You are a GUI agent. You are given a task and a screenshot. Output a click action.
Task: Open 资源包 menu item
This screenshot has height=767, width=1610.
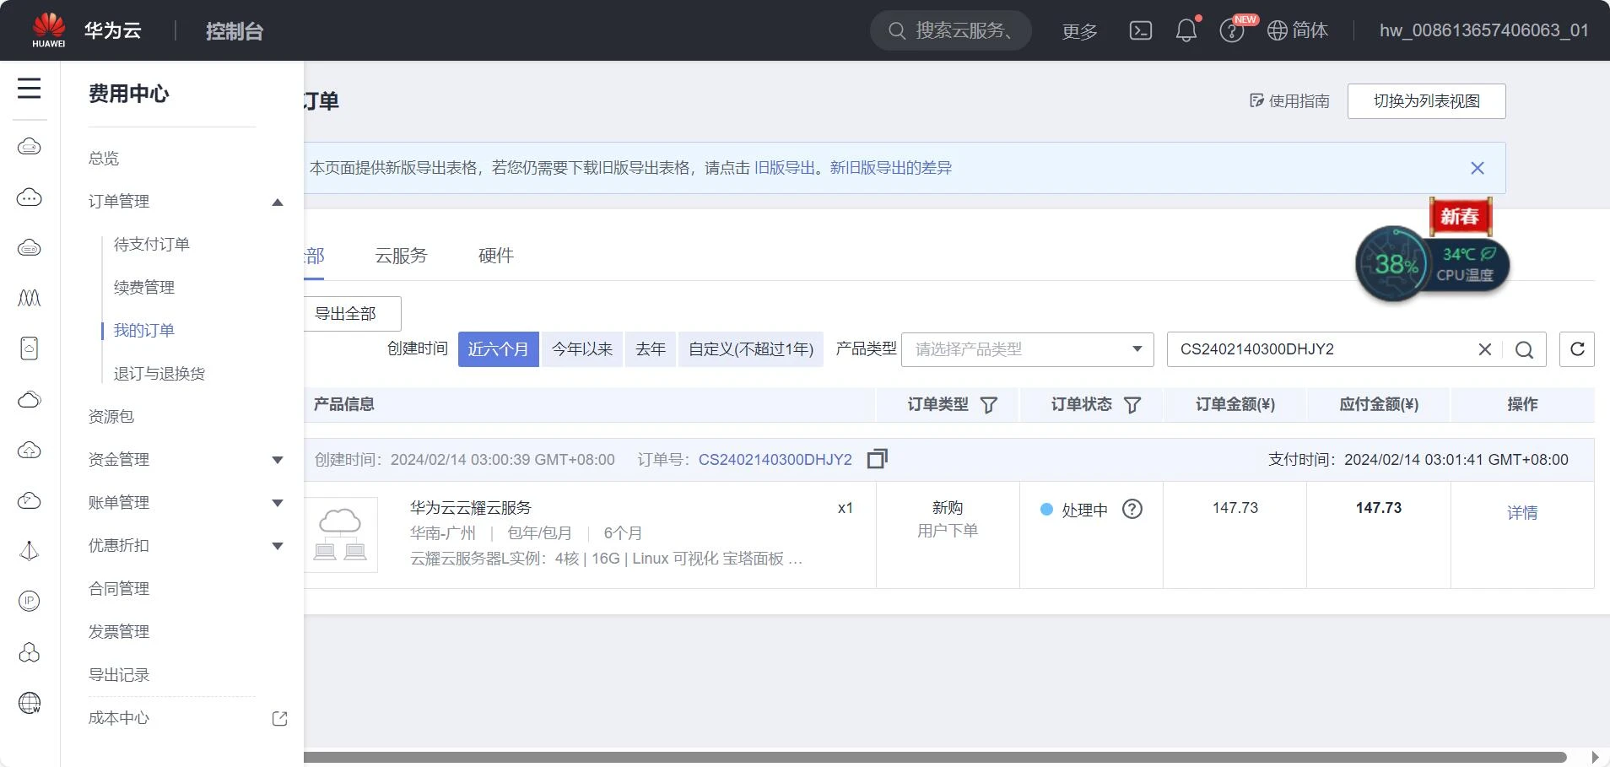pyautogui.click(x=111, y=417)
